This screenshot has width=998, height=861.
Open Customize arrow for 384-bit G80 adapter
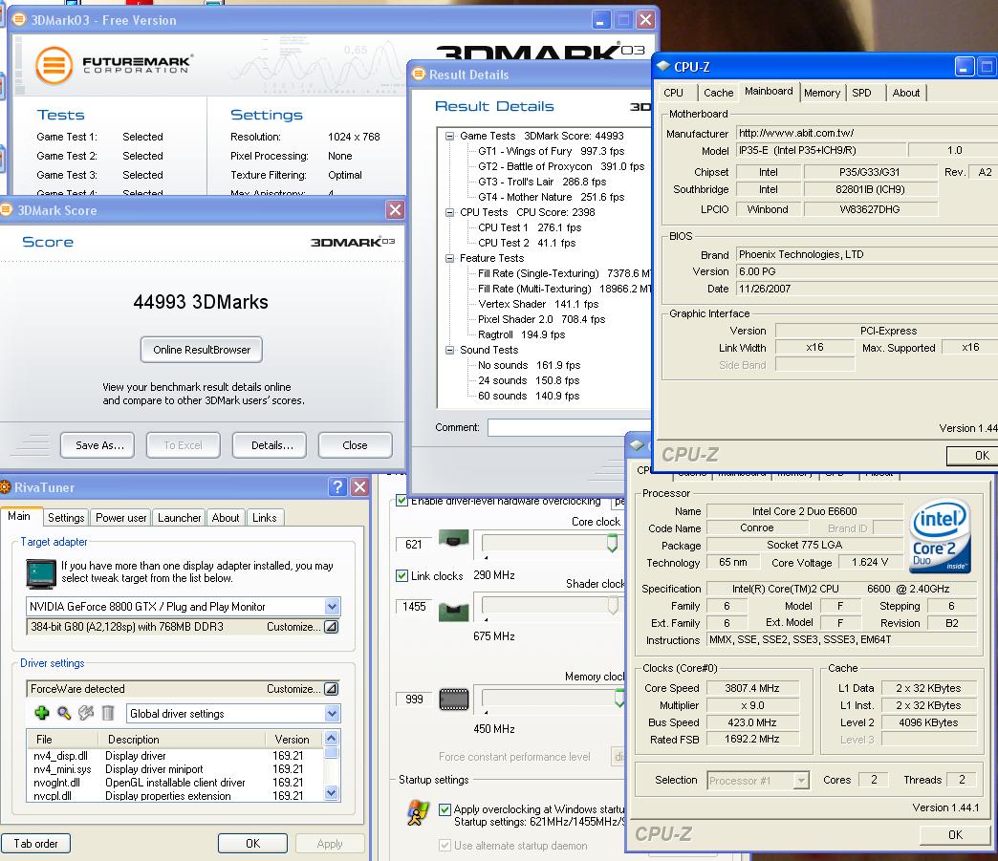(x=331, y=627)
